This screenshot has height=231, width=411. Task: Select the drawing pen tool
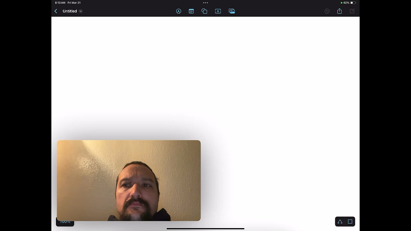coord(179,11)
